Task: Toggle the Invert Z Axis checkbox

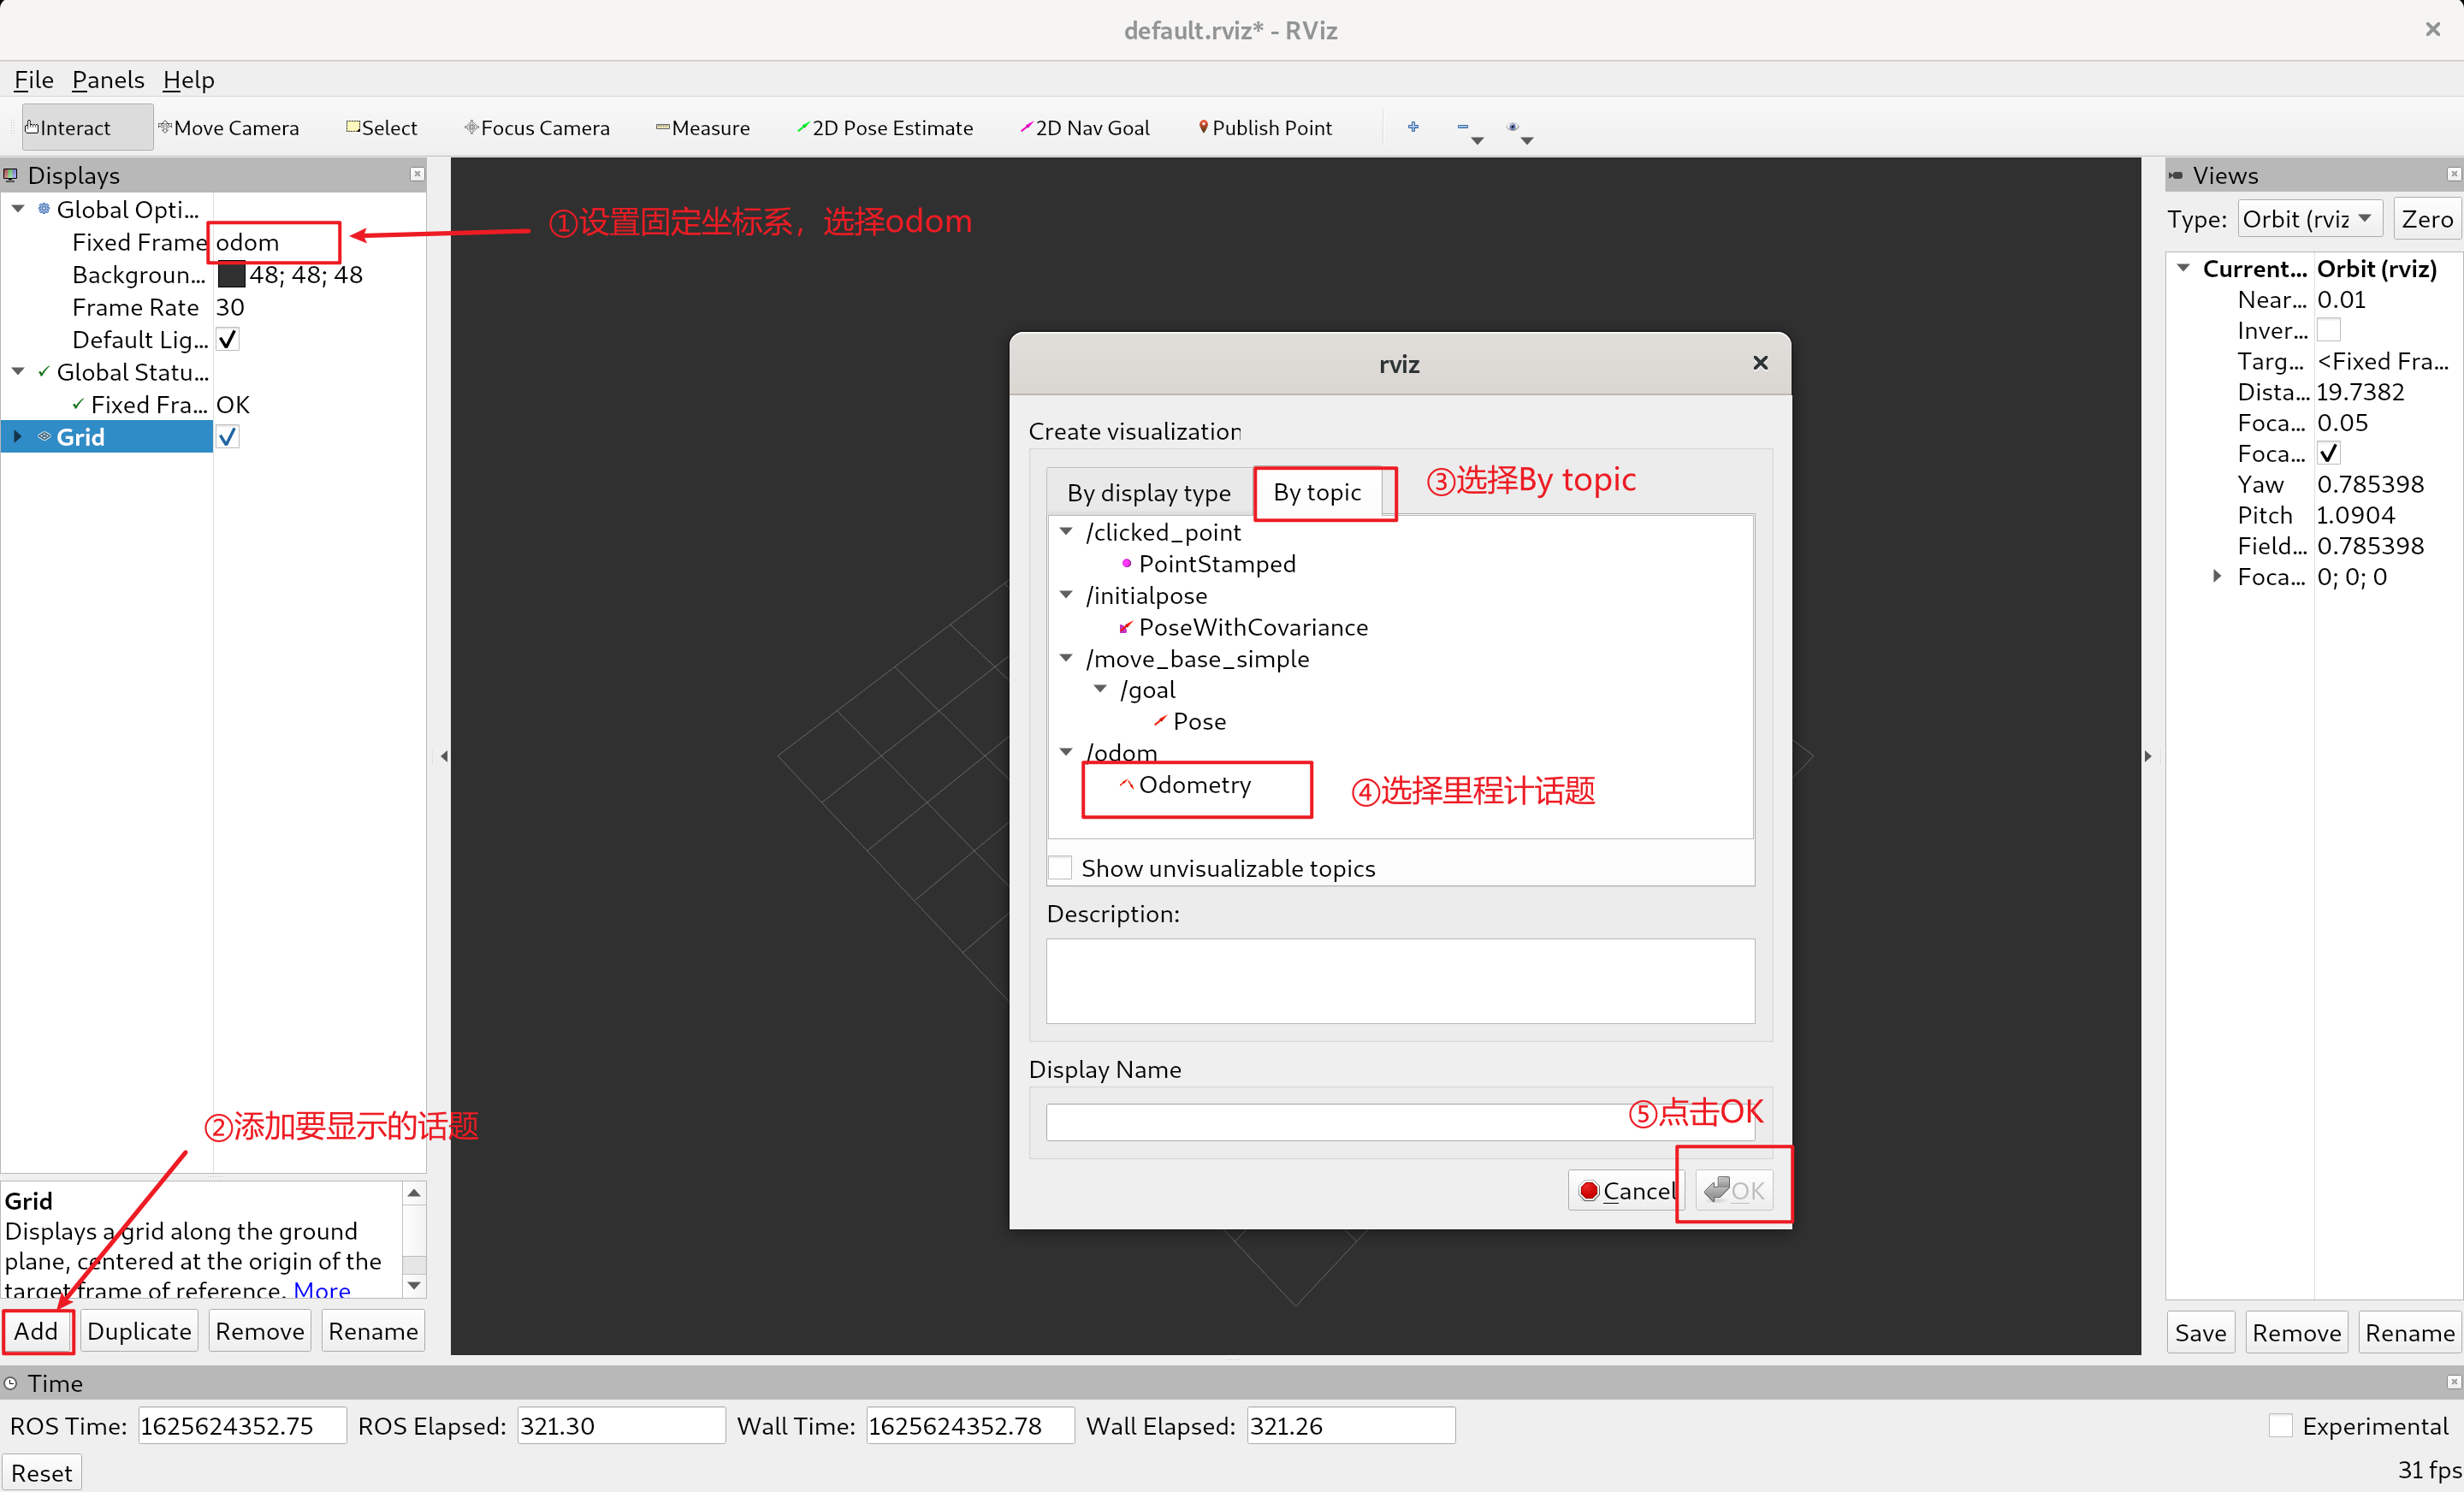Action: (2329, 330)
